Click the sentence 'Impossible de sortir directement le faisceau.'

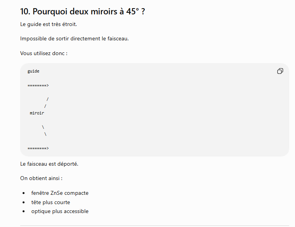pyautogui.click(x=74, y=39)
